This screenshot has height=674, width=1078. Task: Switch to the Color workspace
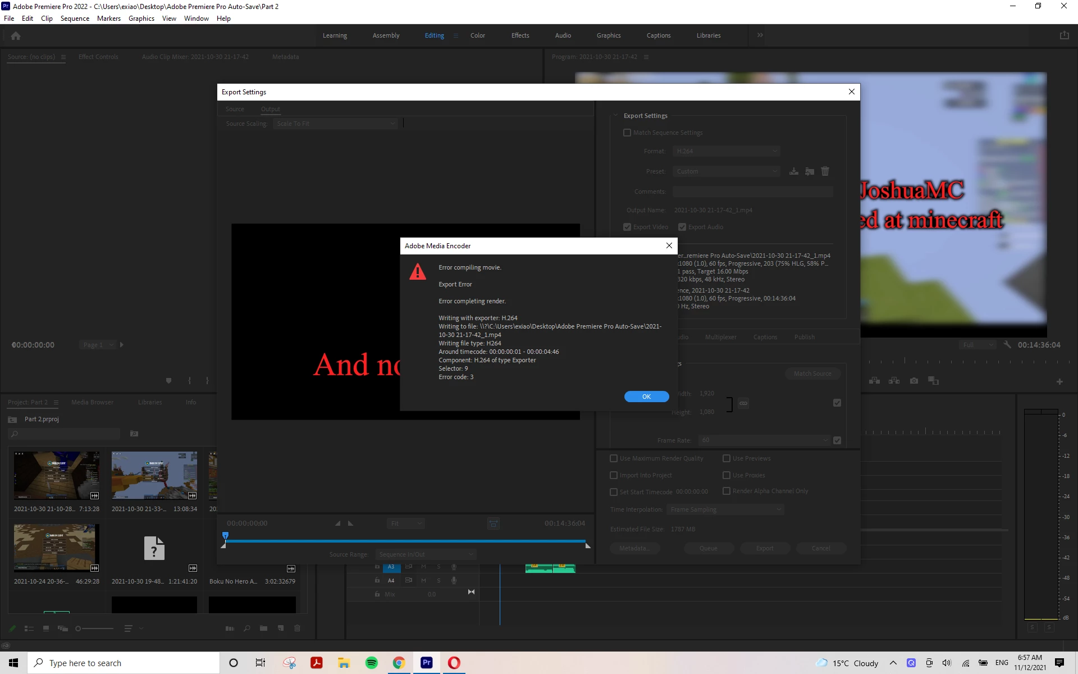478,35
